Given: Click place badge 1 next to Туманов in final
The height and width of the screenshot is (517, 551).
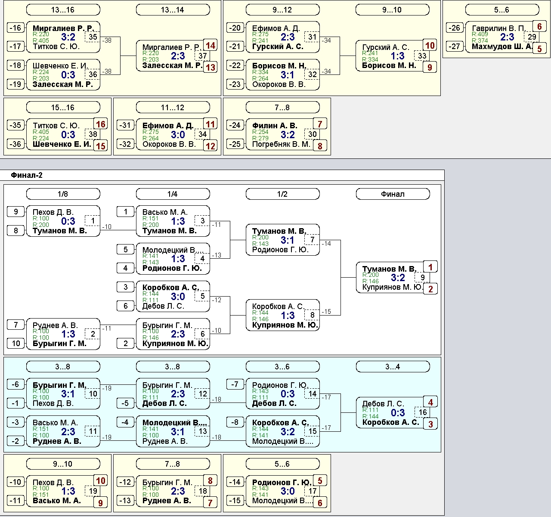Looking at the screenshot, I should click(430, 267).
